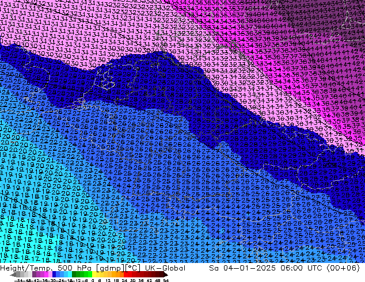The image size is (365, 282).
Task: Click the yellow legend swatch above 0
Action: [94, 274]
